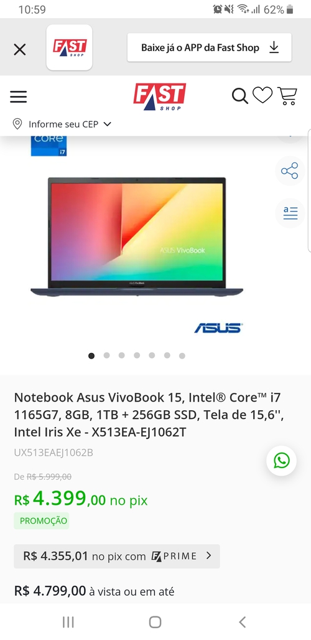Go to Fast Shop home via logo

(159, 96)
